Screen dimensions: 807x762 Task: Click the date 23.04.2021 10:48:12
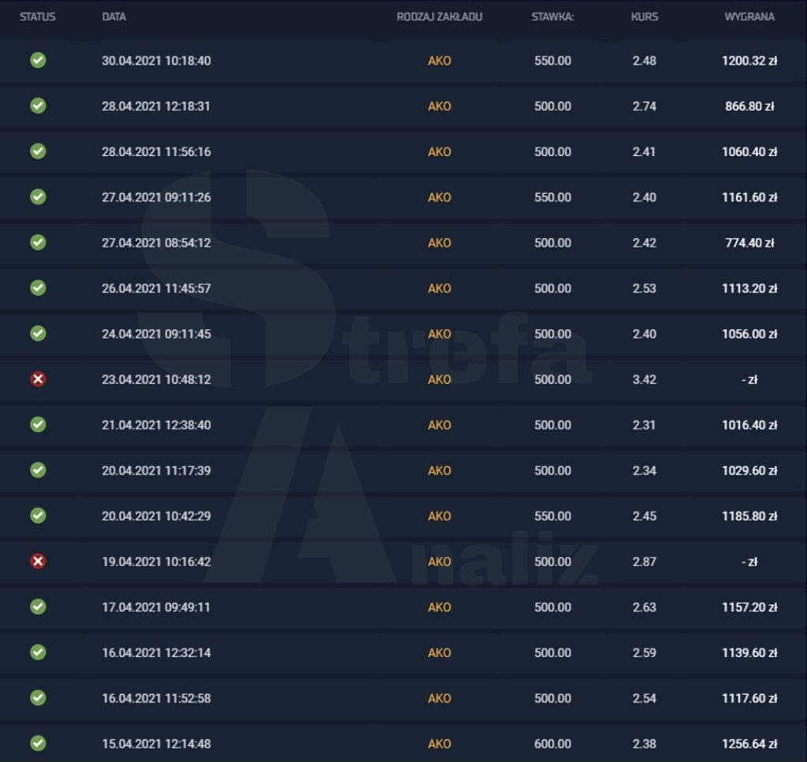coord(157,380)
